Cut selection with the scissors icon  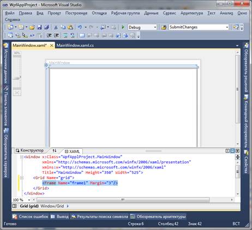(x=56, y=27)
